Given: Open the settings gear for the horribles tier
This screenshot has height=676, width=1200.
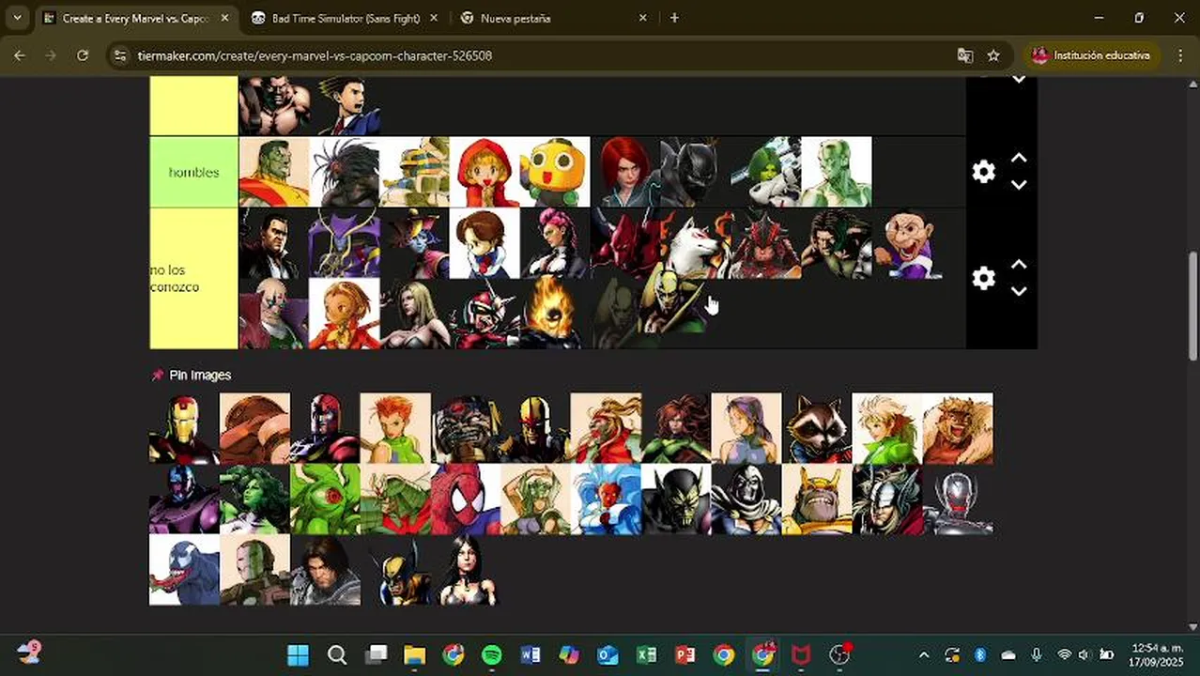Looking at the screenshot, I should 983,172.
